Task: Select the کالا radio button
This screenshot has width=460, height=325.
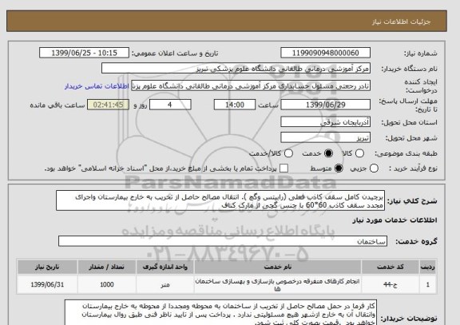Action: (359, 153)
